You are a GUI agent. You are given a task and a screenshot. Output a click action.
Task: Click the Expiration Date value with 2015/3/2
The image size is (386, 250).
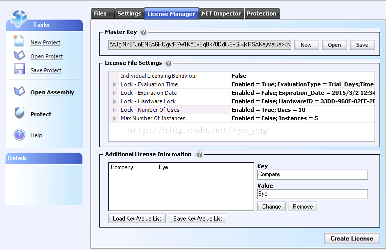click(303, 93)
